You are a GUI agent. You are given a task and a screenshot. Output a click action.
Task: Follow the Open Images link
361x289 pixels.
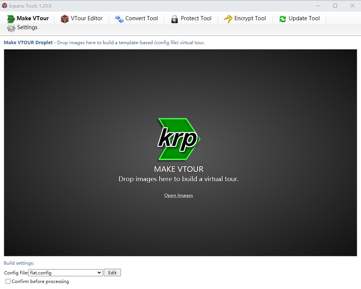[179, 195]
